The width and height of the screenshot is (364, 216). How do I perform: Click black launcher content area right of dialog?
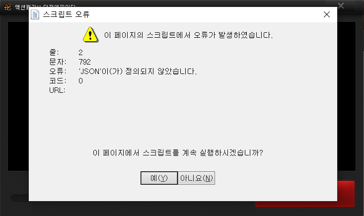click(346, 96)
